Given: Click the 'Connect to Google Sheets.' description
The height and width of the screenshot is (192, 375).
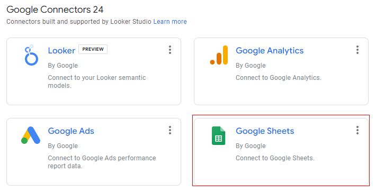Looking at the screenshot, I should click(275, 158).
